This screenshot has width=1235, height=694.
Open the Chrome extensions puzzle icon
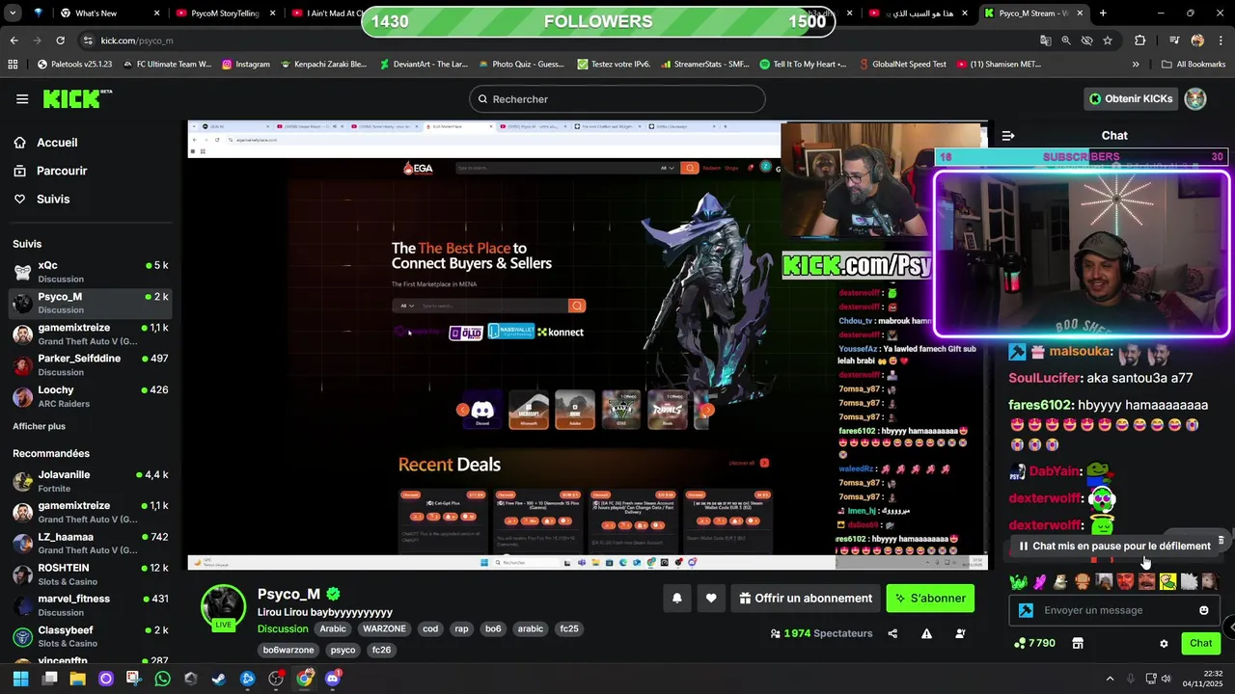[x=1139, y=40]
